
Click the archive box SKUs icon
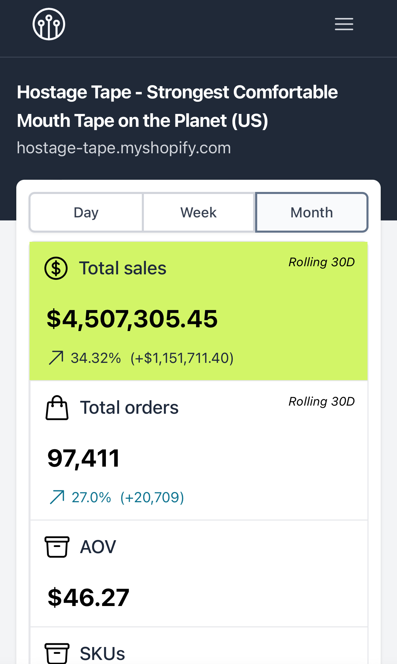57,653
